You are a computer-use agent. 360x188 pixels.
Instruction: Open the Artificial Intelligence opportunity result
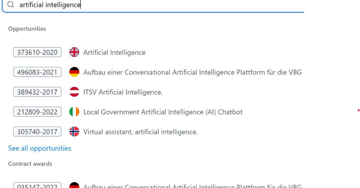(x=114, y=52)
